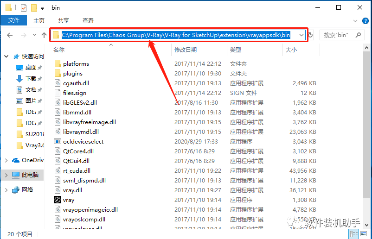Click the address bar path field
Screen dimensions: 372x239
175,35
